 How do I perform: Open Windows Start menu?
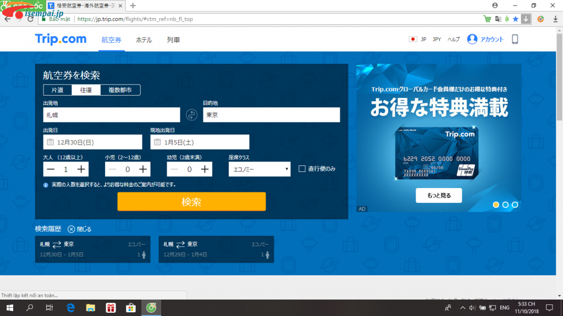click(x=10, y=308)
